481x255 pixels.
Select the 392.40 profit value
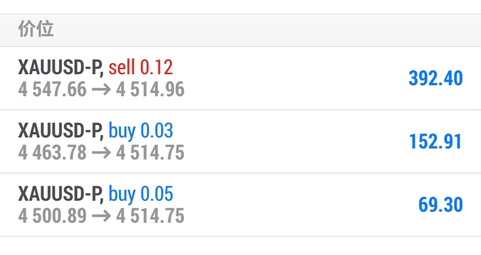(x=436, y=78)
